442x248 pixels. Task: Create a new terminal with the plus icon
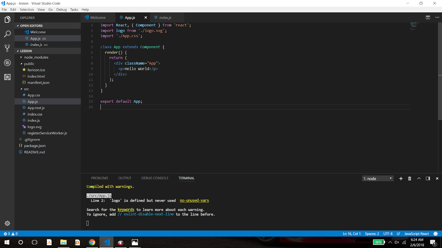point(401,178)
